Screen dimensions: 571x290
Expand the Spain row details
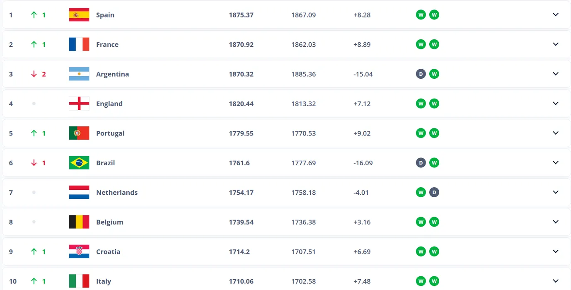[x=556, y=15]
